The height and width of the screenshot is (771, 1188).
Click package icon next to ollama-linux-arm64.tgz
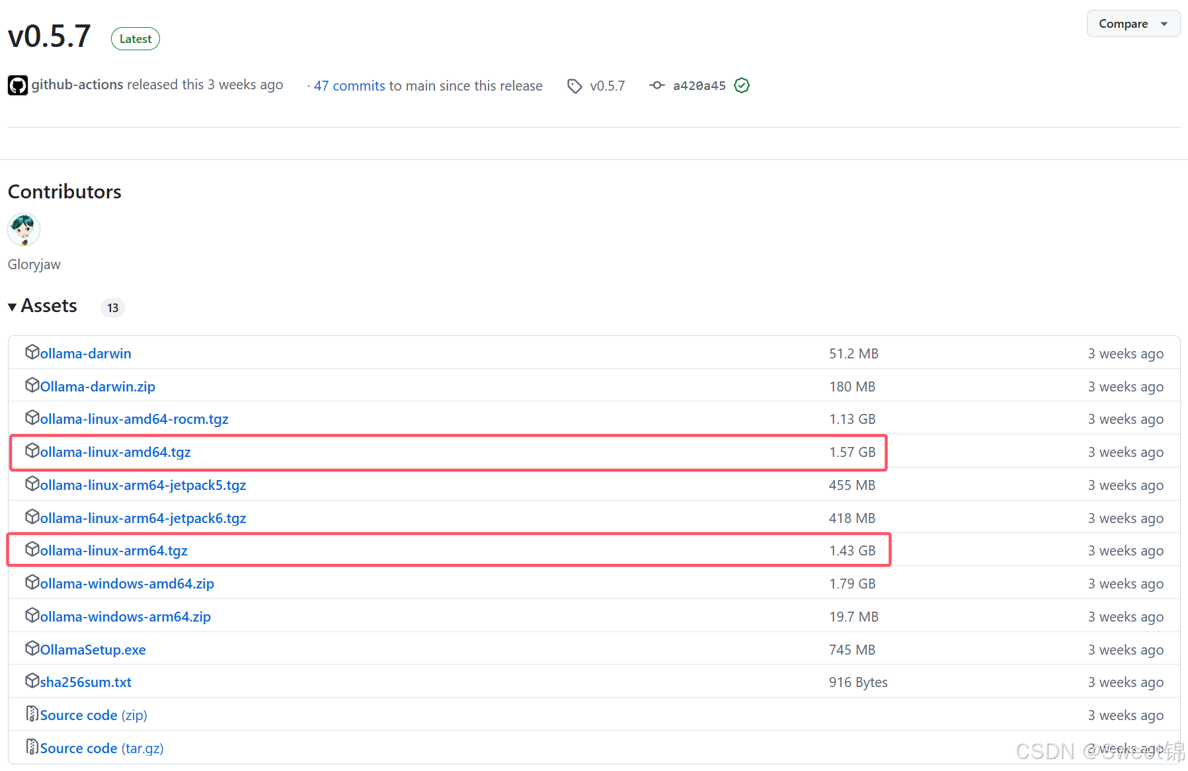click(x=32, y=549)
